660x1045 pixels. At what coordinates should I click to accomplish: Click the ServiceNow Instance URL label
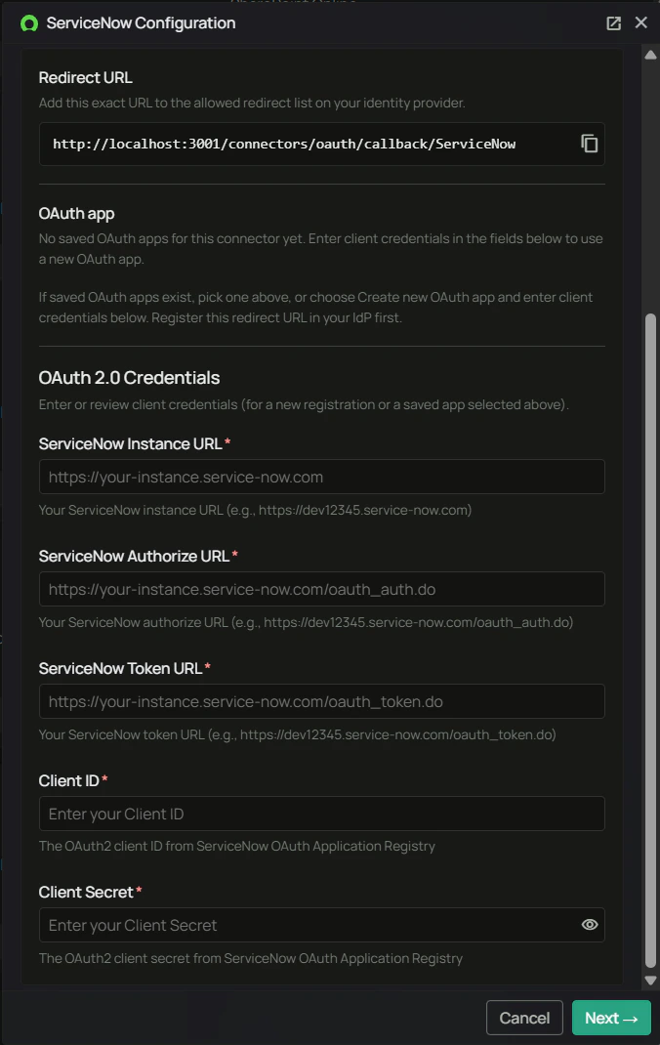point(131,443)
